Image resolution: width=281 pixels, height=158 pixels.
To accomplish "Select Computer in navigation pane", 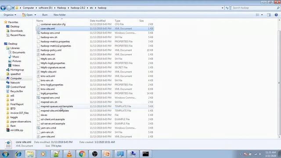I will click(16, 79).
